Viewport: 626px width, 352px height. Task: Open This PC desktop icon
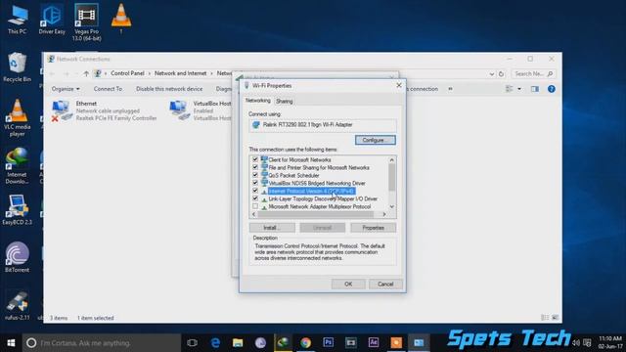coord(18,20)
